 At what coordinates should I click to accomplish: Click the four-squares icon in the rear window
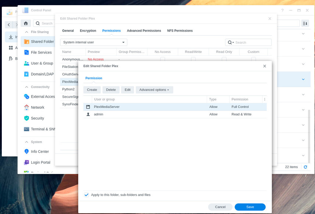(11, 48)
